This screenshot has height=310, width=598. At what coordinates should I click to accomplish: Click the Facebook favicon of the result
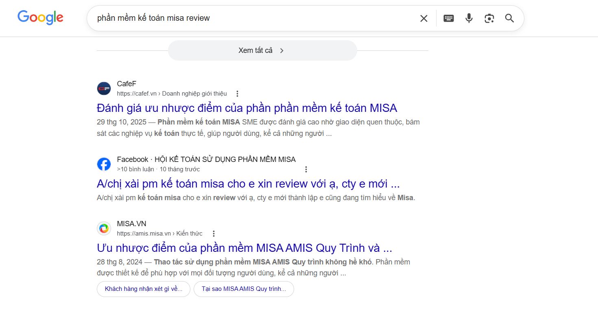(x=104, y=164)
